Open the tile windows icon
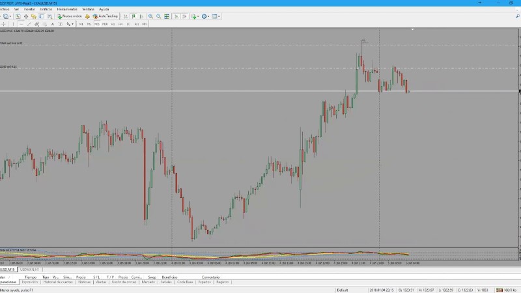Viewport: 521px width, 293px height. pyautogui.click(x=167, y=16)
